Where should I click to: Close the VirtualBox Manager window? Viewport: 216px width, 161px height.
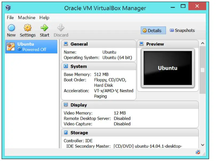[197, 6]
